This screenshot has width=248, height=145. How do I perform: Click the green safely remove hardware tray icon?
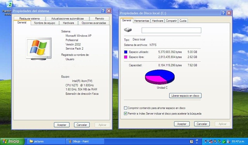[220, 141]
